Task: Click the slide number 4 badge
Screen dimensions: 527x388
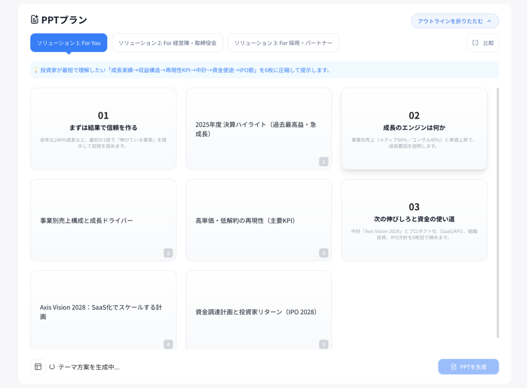Action: 168,344
